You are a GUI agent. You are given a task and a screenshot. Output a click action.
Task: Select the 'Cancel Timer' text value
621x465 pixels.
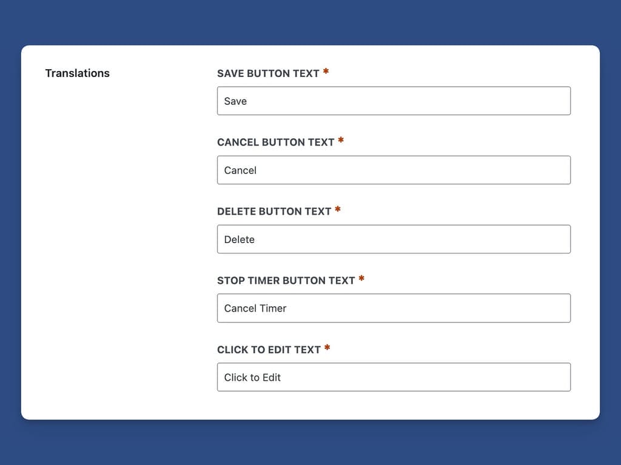(x=255, y=308)
